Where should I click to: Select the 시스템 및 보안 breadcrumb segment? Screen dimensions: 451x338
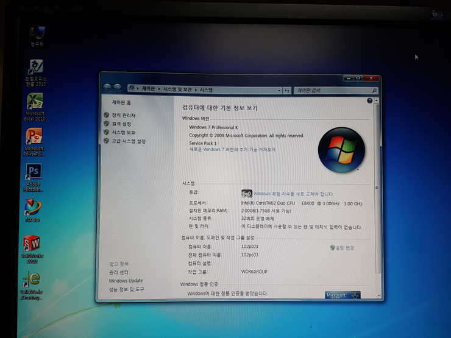pyautogui.click(x=177, y=90)
